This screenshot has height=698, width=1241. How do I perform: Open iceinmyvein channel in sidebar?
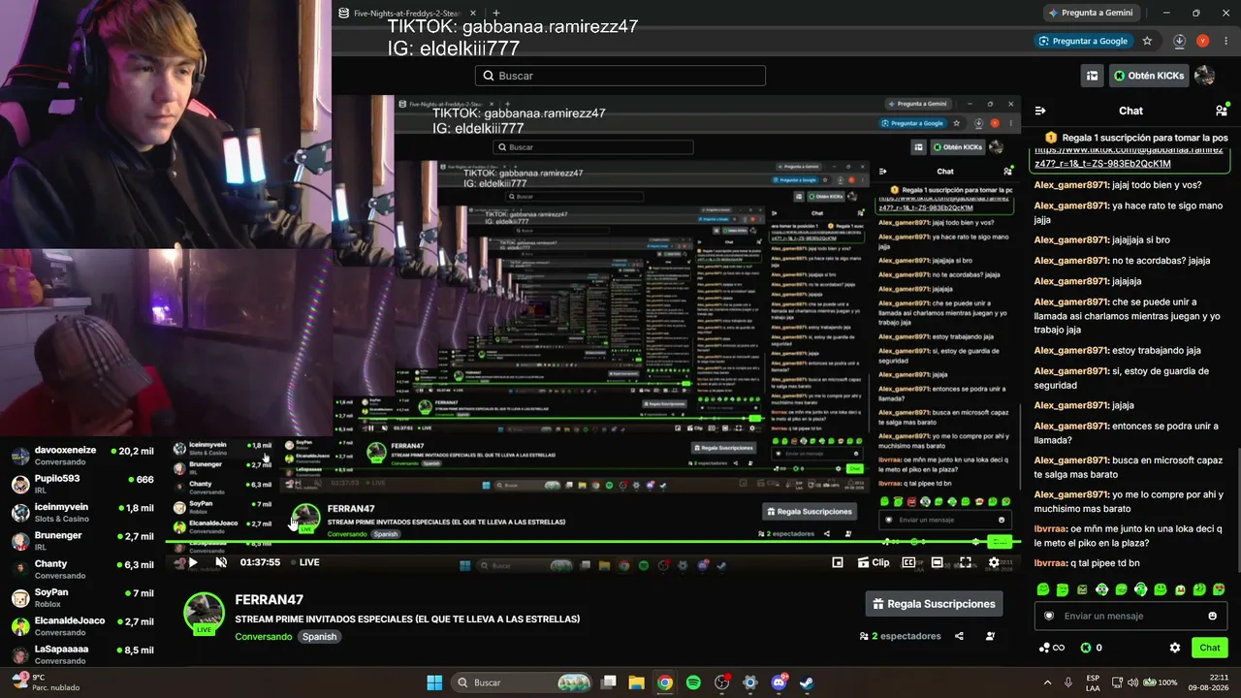82,512
